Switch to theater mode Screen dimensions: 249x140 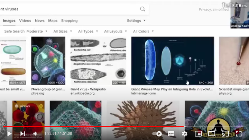(212, 134)
